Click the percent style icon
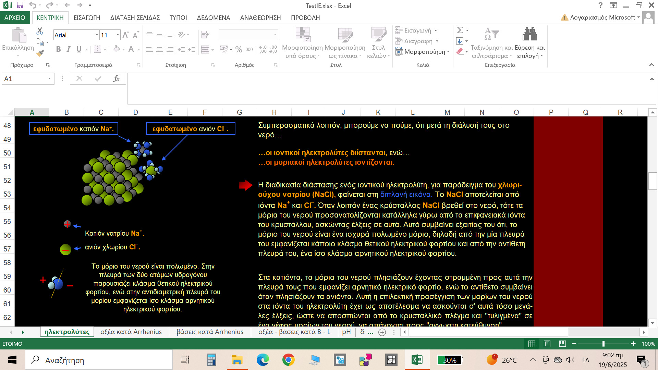658x370 pixels. click(x=239, y=50)
